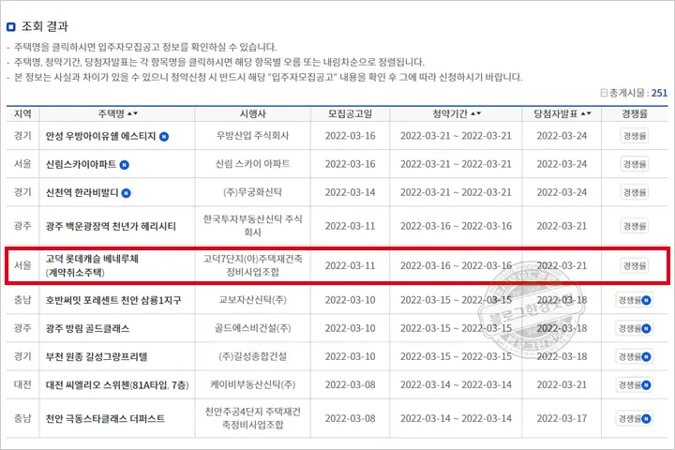Image resolution: width=675 pixels, height=450 pixels.
Task: Show 경쟁률 for 광주 백운광장역 천년가 헤리시티
Action: (635, 226)
